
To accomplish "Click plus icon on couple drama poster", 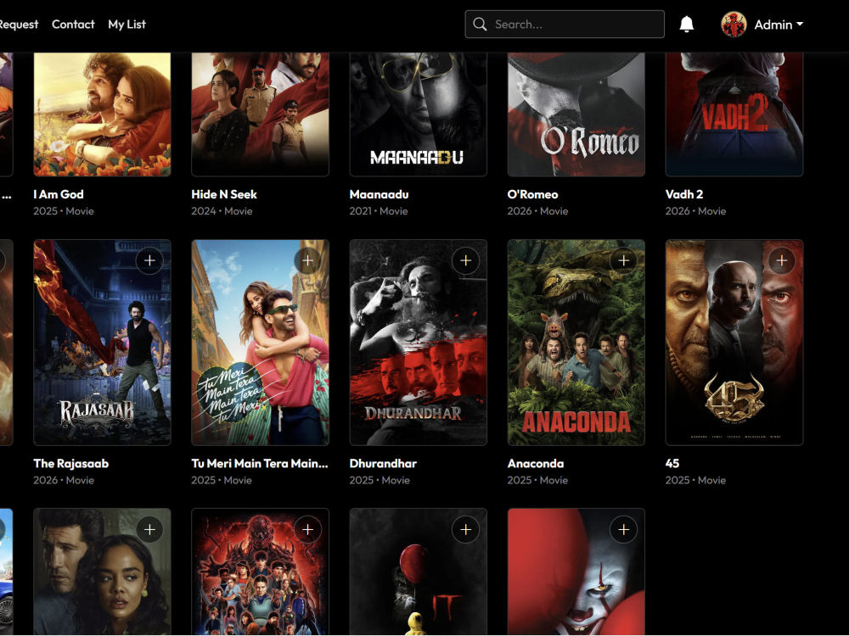I will pyautogui.click(x=150, y=529).
